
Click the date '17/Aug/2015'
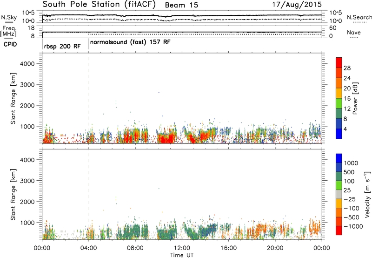click(297, 5)
